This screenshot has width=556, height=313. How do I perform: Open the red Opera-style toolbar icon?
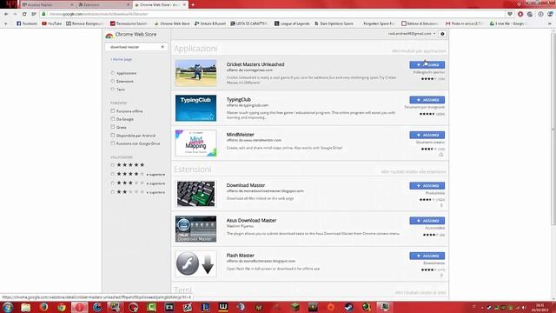[520, 14]
